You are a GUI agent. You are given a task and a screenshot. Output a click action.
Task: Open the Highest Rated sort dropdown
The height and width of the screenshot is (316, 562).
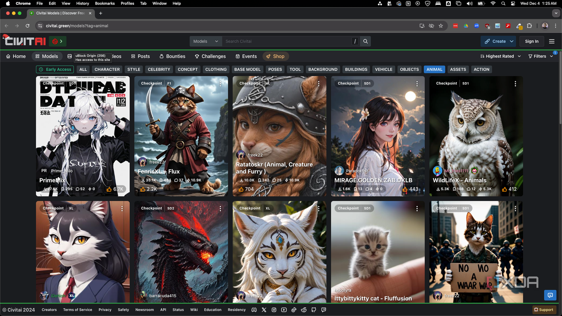pos(501,56)
